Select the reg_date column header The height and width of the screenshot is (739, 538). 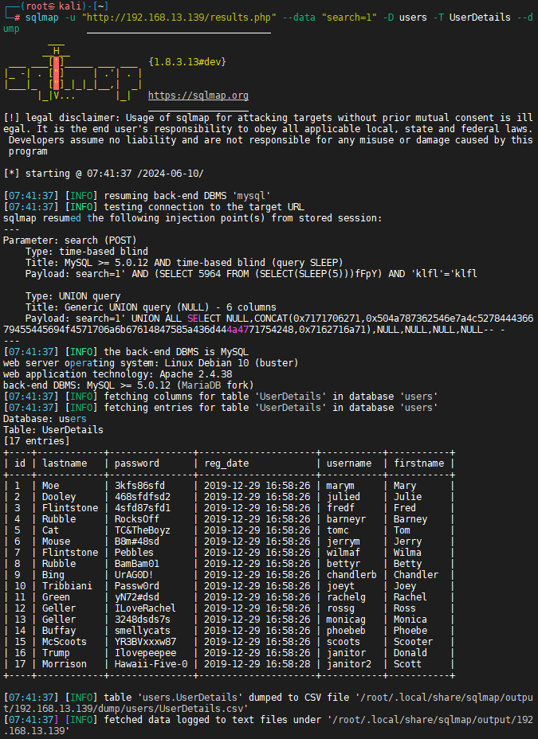[x=226, y=463]
